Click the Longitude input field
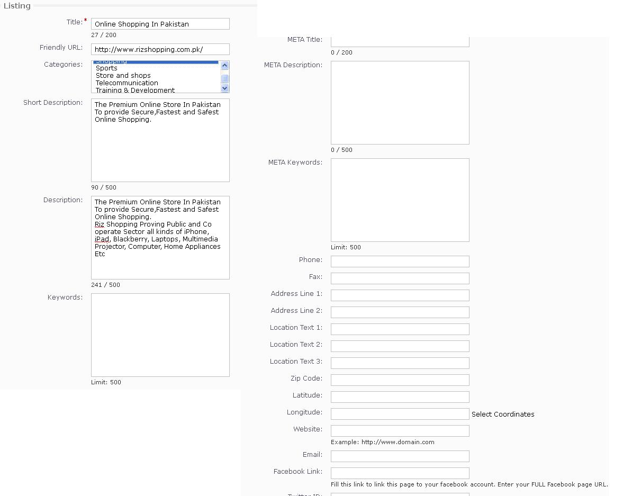This screenshot has height=496, width=632. 400,414
